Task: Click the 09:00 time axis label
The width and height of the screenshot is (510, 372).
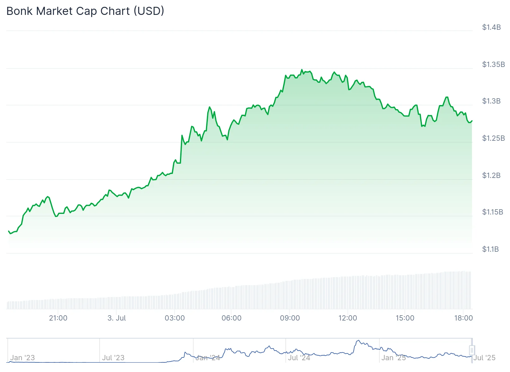Action: pyautogui.click(x=290, y=318)
